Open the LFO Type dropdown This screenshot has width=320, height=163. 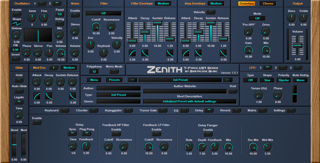pyautogui.click(x=251, y=80)
